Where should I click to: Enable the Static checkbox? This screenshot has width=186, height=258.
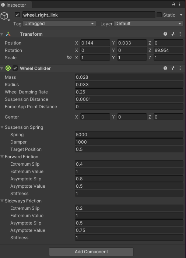coord(159,15)
